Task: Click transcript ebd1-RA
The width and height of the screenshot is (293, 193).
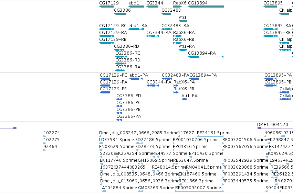Action: pyautogui.click(x=136, y=29)
